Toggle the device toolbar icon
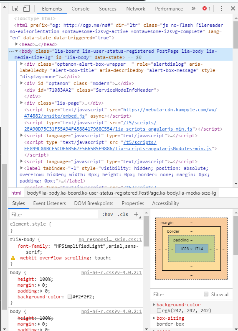Image resolution: width=238 pixels, height=331 pixels. coord(26,8)
